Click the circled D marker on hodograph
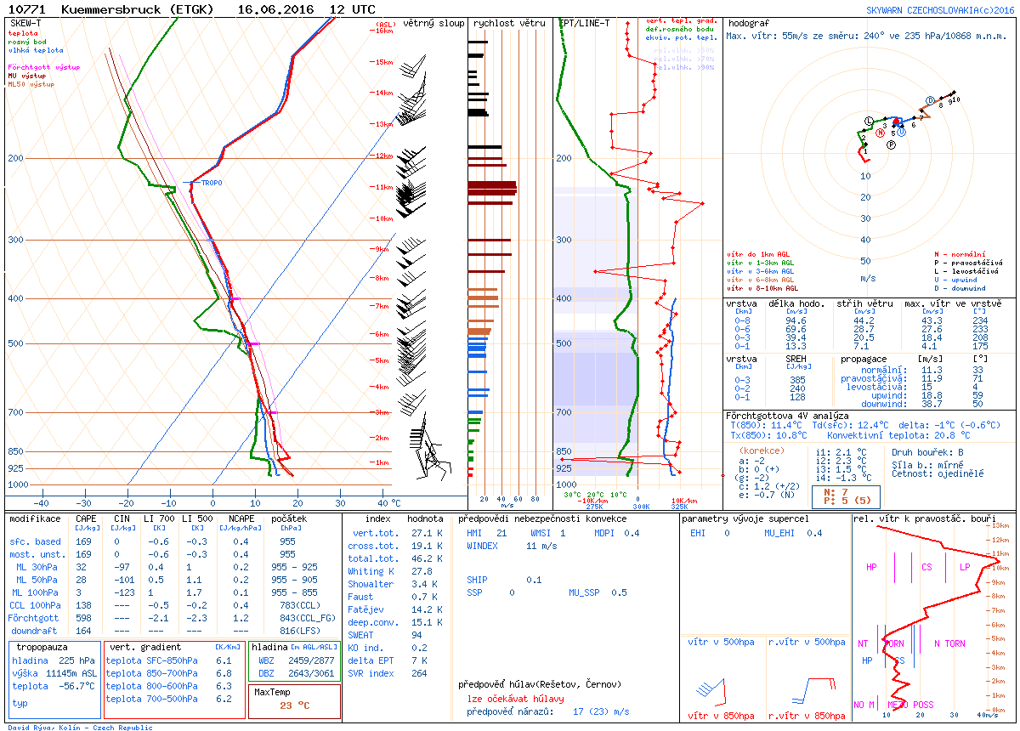The height and width of the screenshot is (731, 1020). click(x=929, y=99)
